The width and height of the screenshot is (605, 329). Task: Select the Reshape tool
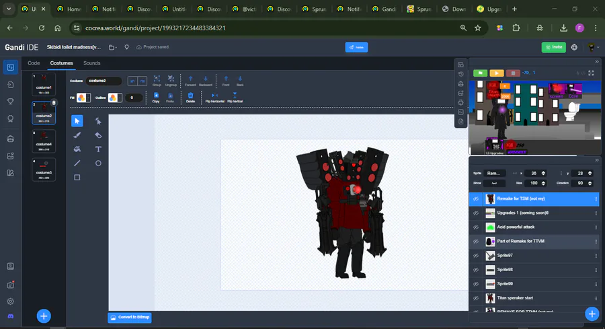[98, 121]
